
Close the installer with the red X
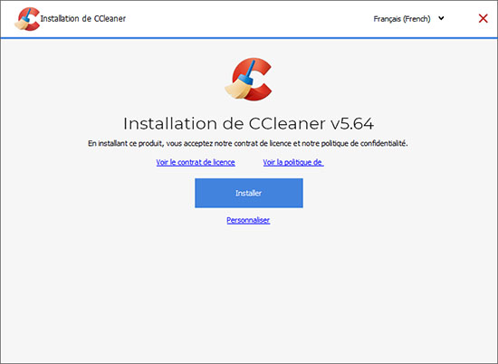coord(484,18)
